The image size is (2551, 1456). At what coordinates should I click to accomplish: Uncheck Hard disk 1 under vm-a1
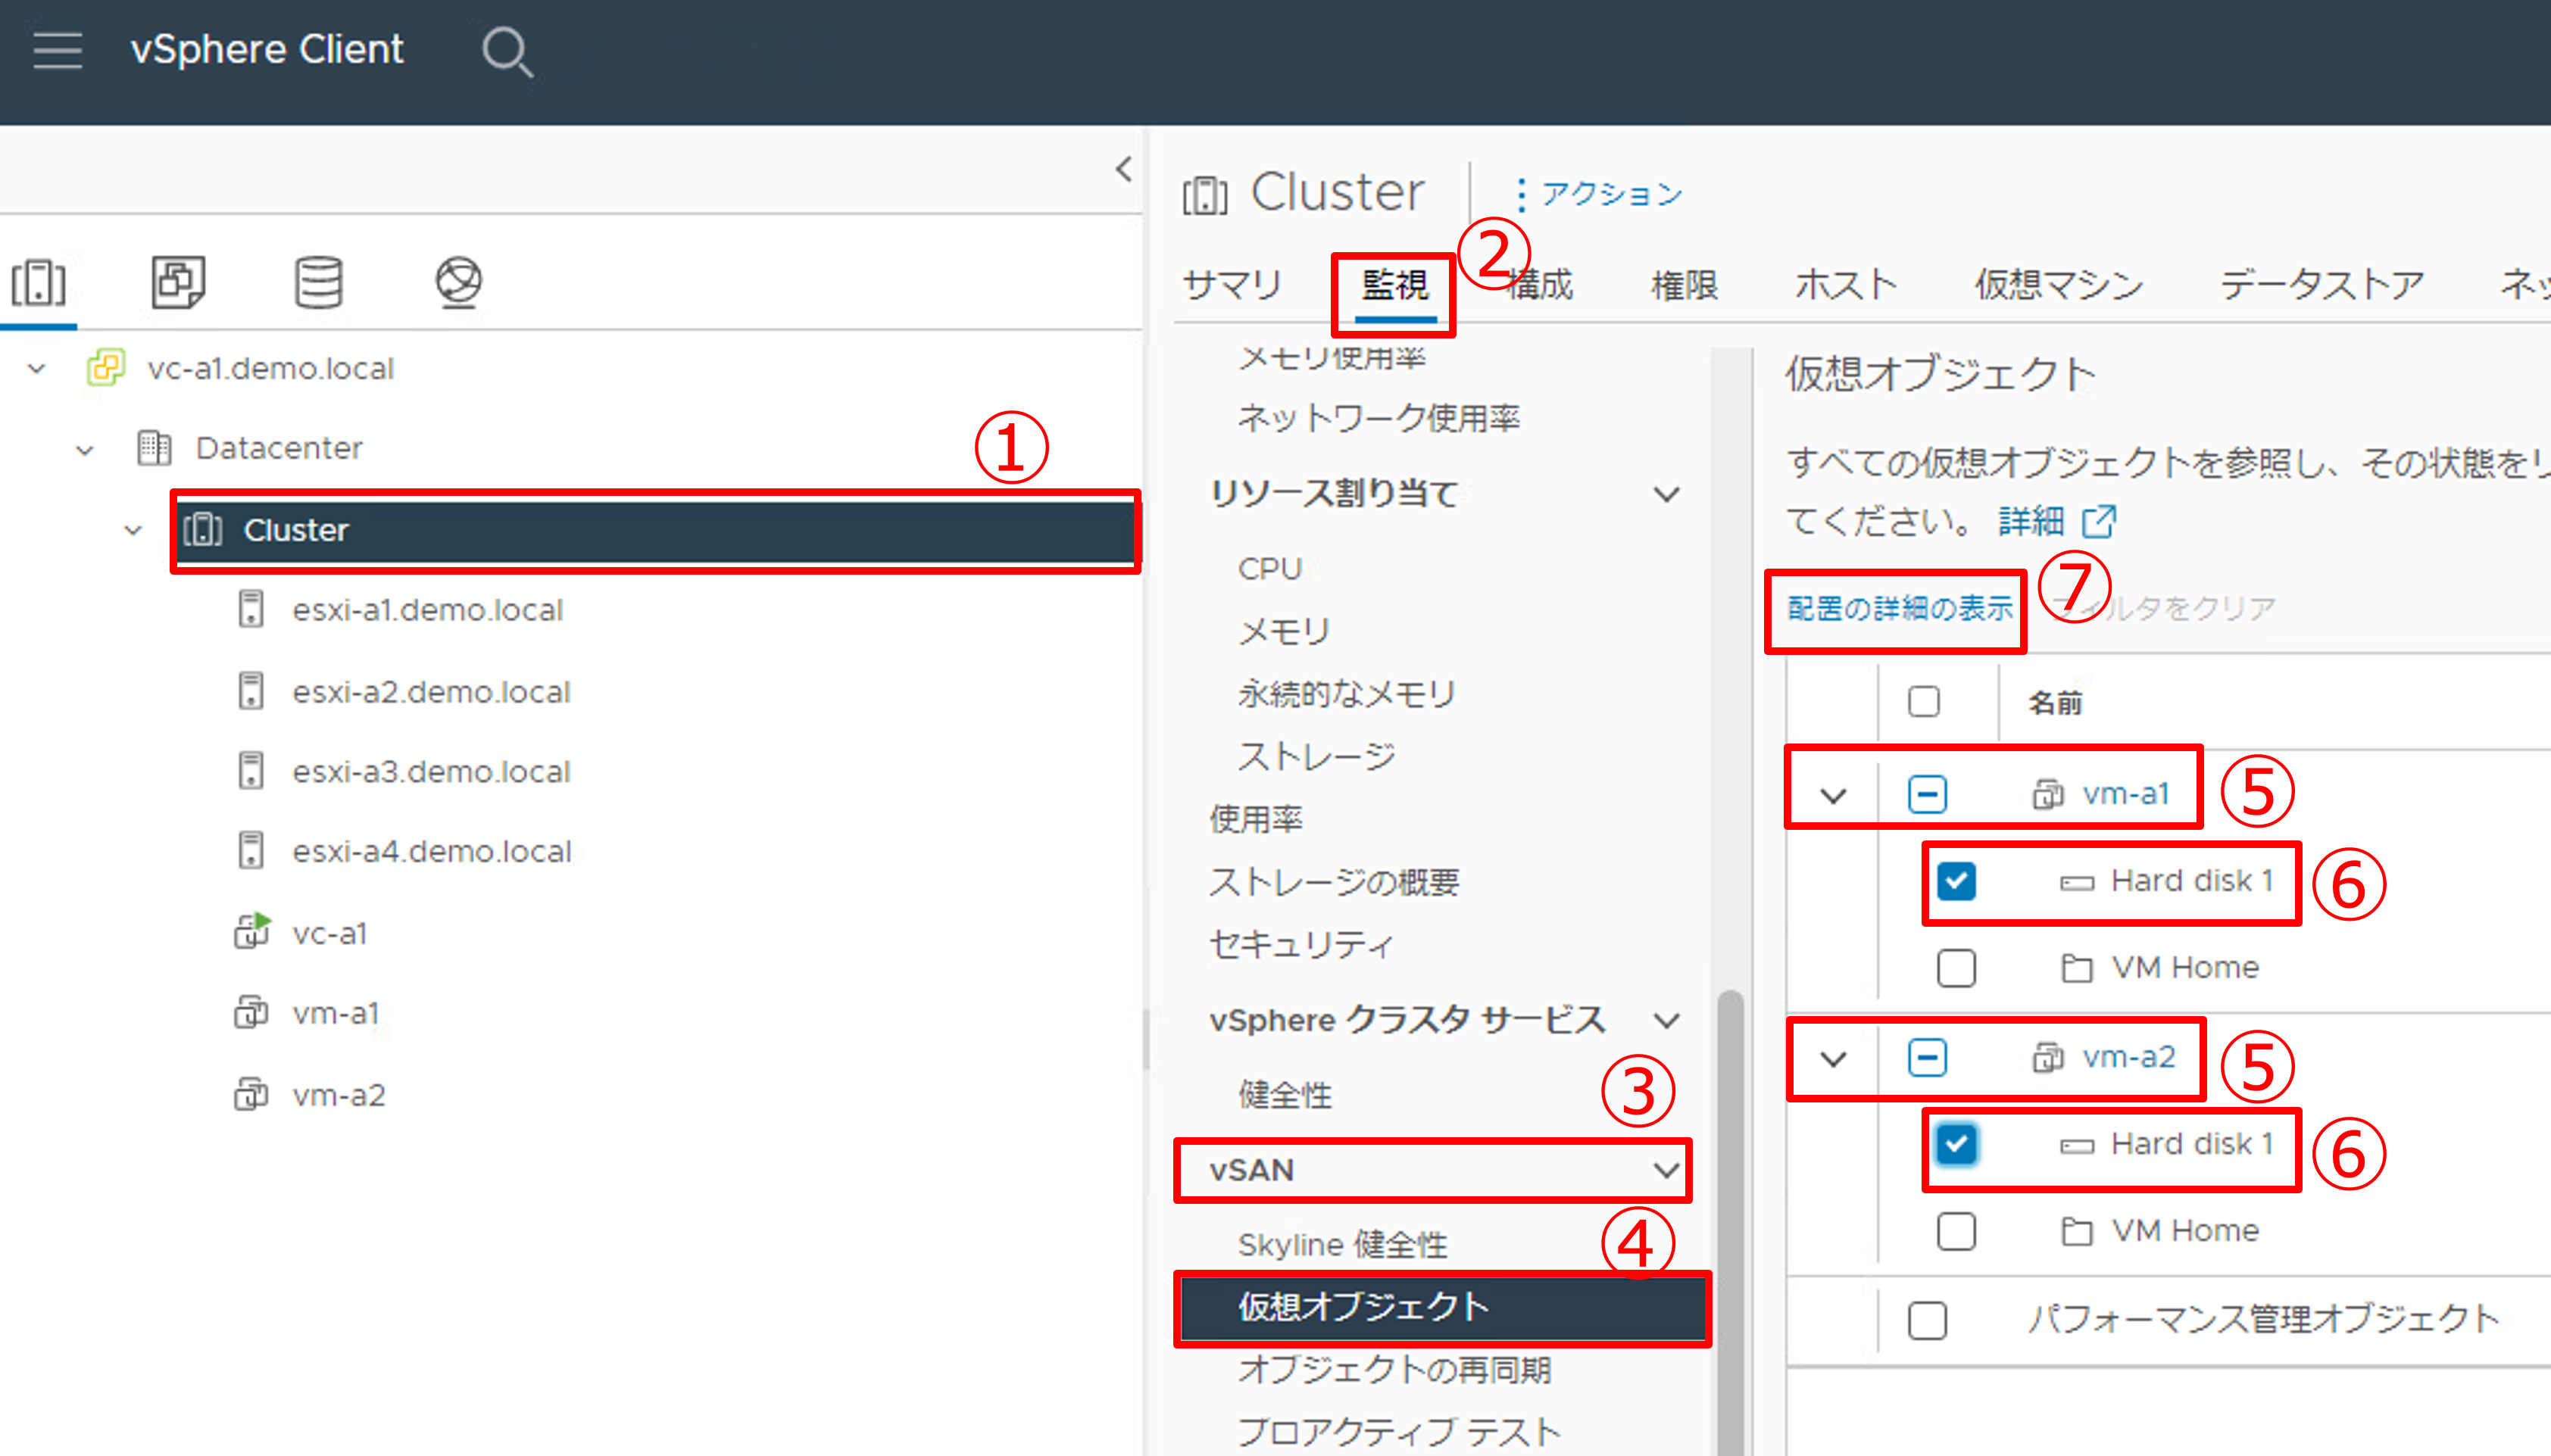1956,881
